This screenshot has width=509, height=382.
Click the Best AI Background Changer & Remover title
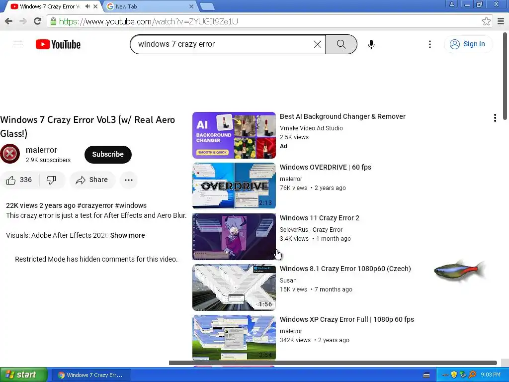coord(342,116)
